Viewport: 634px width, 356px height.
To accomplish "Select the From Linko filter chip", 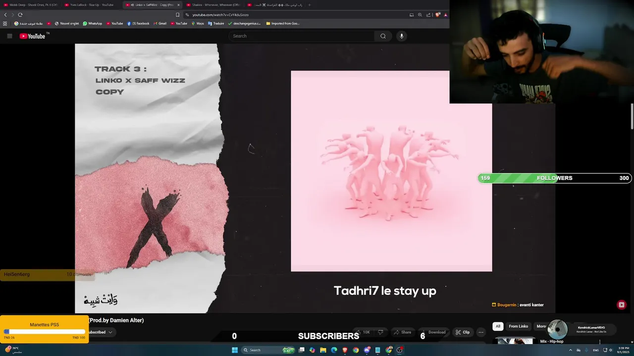I will pyautogui.click(x=518, y=326).
